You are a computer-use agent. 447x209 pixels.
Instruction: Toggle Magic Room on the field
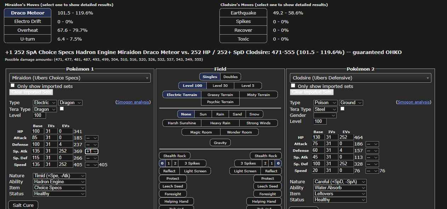(201, 132)
